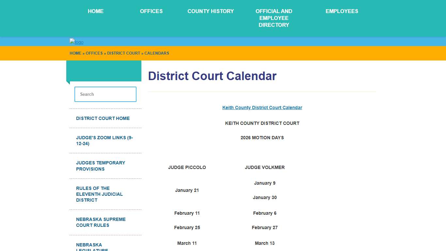
Task: Open RULES OF THE ELEVENTH JUDICIAL DISTRICT
Action: tap(99, 194)
